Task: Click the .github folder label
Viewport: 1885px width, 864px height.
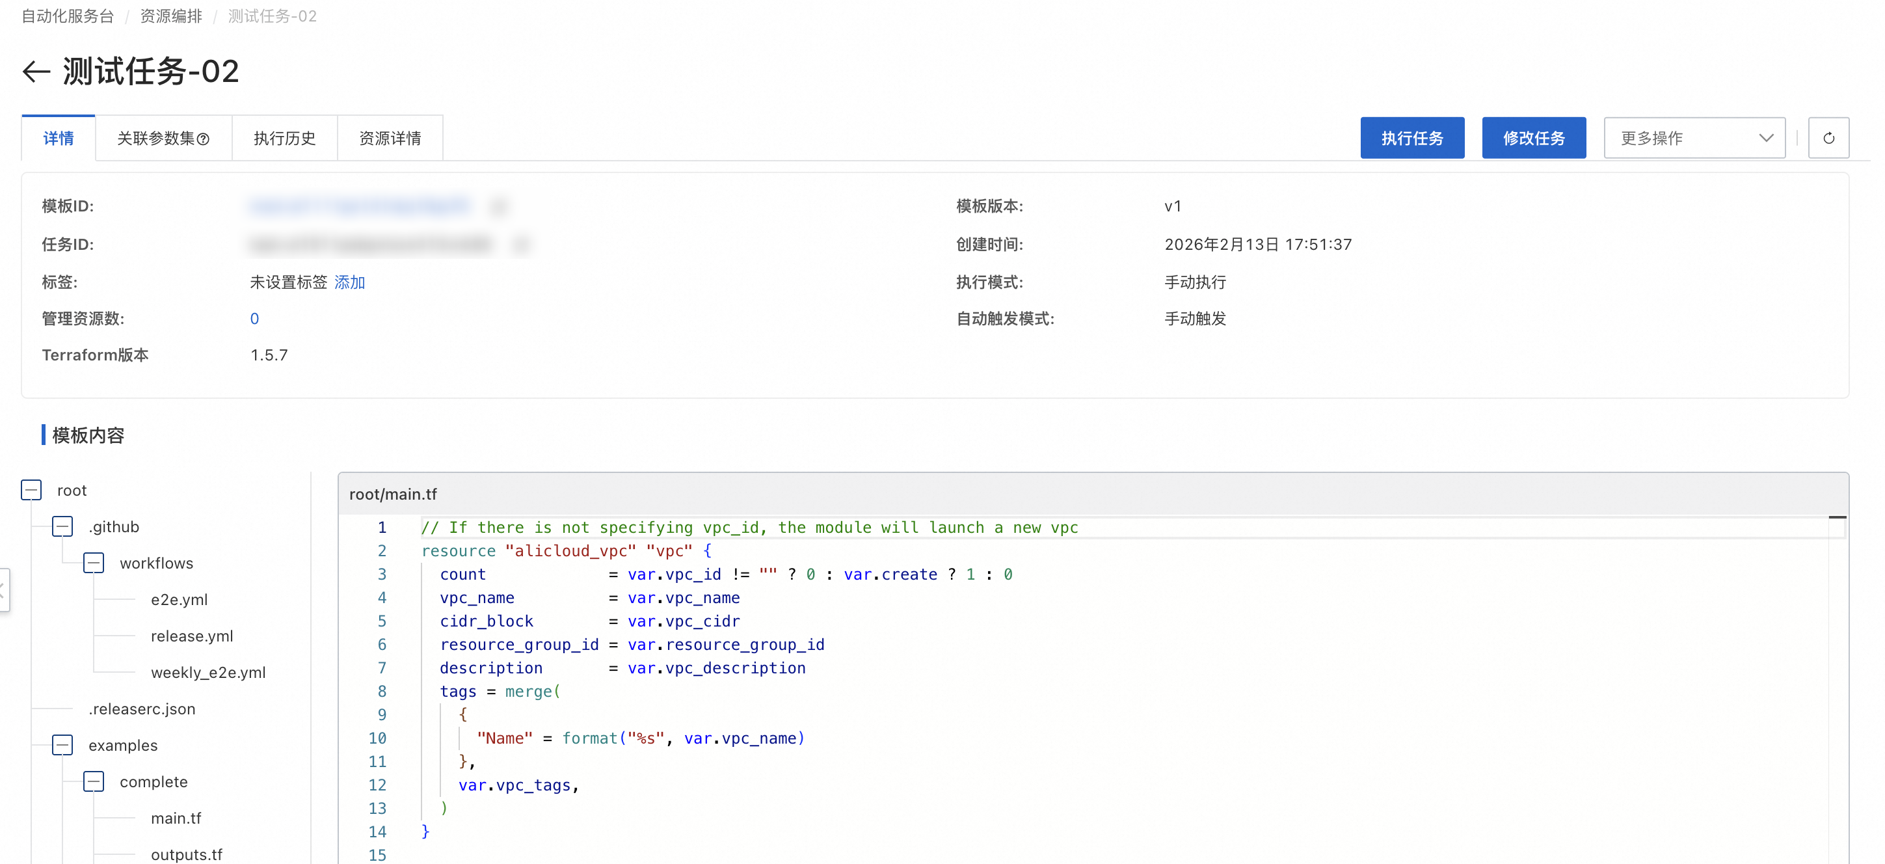Action: 114,526
